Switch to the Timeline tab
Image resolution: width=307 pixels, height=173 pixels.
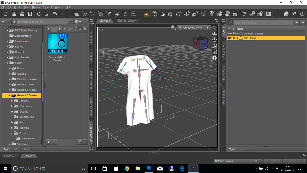(x=29, y=156)
